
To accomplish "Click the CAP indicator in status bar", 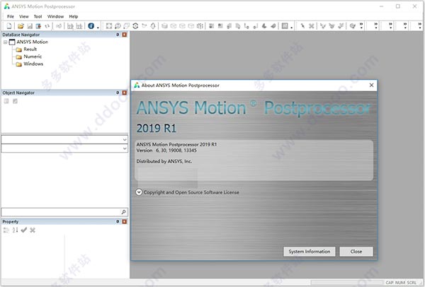I will click(390, 282).
